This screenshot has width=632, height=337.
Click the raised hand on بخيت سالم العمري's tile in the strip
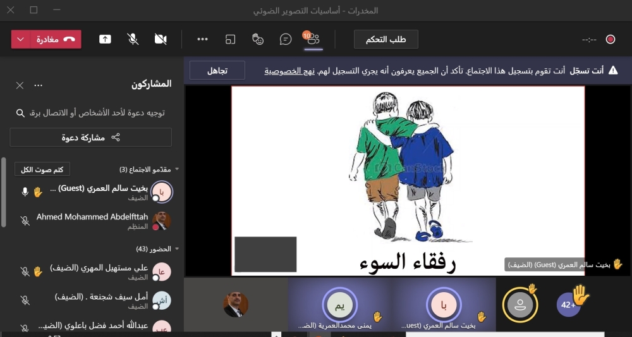(482, 317)
